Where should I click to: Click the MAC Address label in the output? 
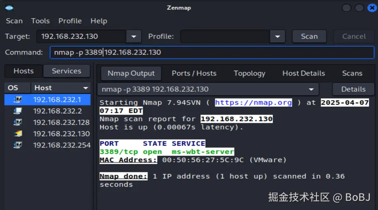tap(128, 160)
